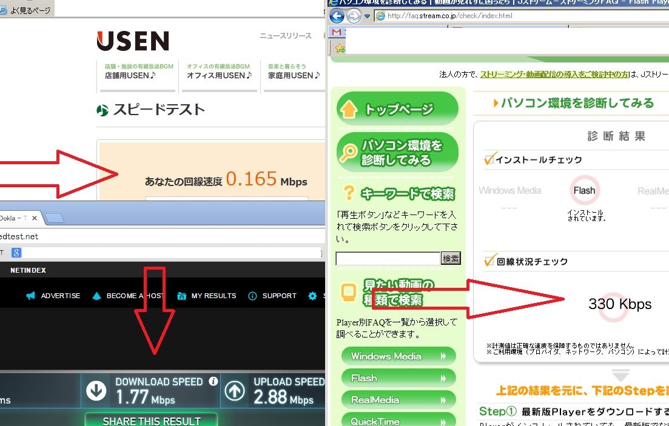This screenshot has height=426, width=669.
Task: Click the よく見るページ bookmark
Action: click(x=25, y=10)
